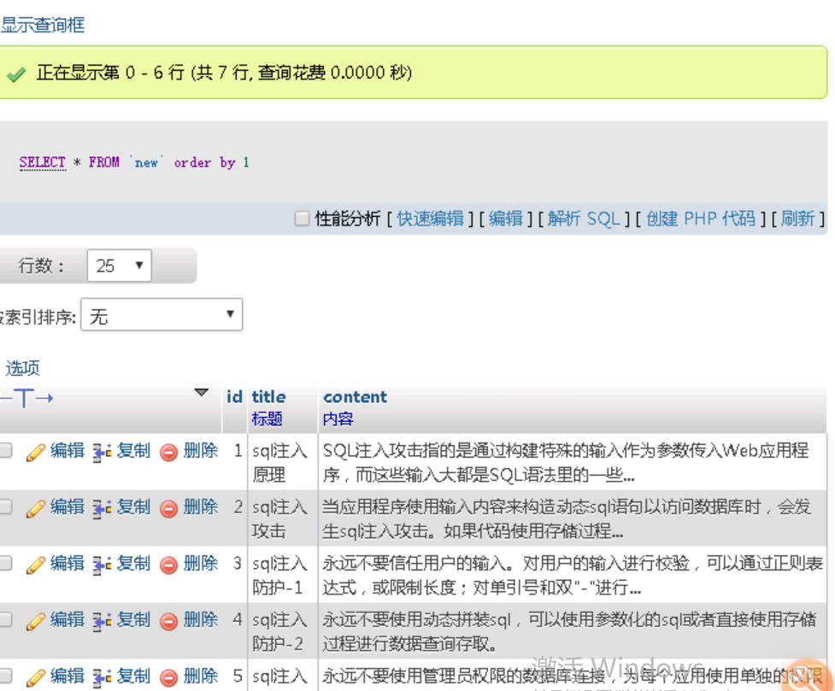
Task: Click the copy icon for row 5
Action: 102,677
